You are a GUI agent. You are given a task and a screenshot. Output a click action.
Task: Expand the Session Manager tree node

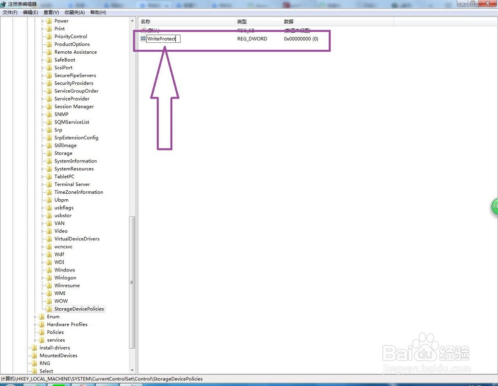click(x=42, y=107)
